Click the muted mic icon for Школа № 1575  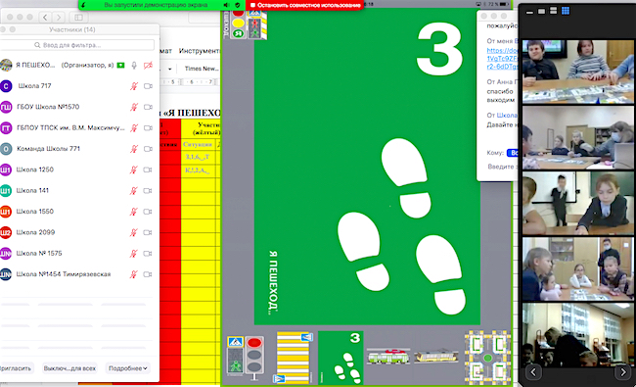click(x=134, y=254)
